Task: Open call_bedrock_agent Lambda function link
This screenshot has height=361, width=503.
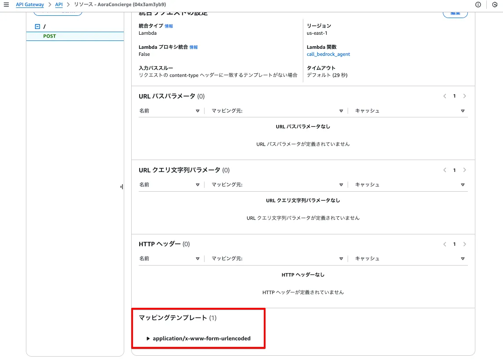Action: pos(328,54)
